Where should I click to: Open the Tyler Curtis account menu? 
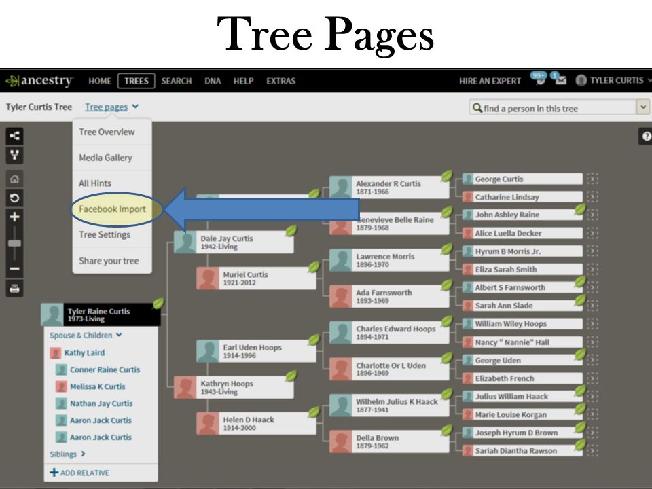click(613, 80)
